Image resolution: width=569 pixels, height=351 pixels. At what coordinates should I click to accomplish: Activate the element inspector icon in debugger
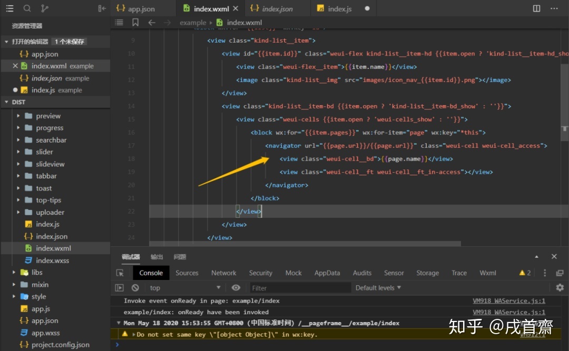[120, 273]
